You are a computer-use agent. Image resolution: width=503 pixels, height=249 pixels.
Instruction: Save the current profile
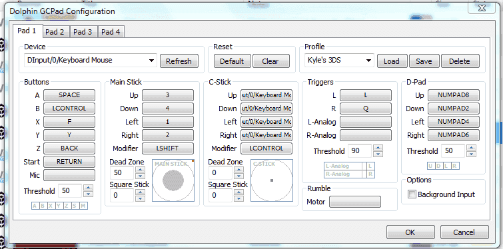coord(424,61)
